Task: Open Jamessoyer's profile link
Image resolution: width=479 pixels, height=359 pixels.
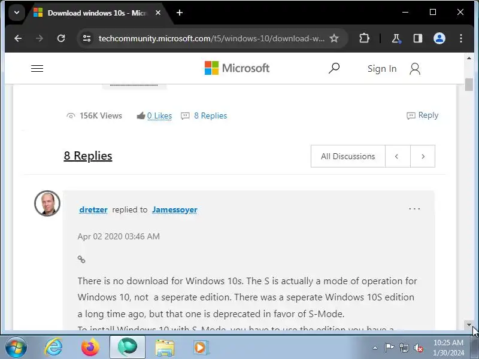Action: pyautogui.click(x=175, y=210)
